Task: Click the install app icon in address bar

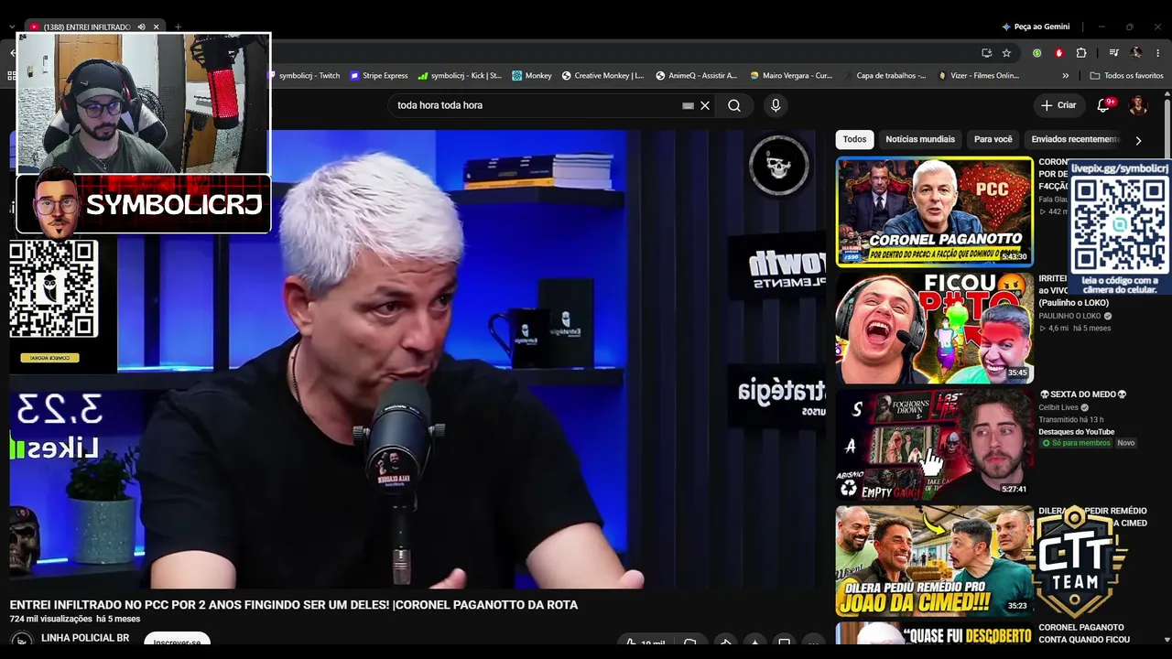Action: (986, 53)
